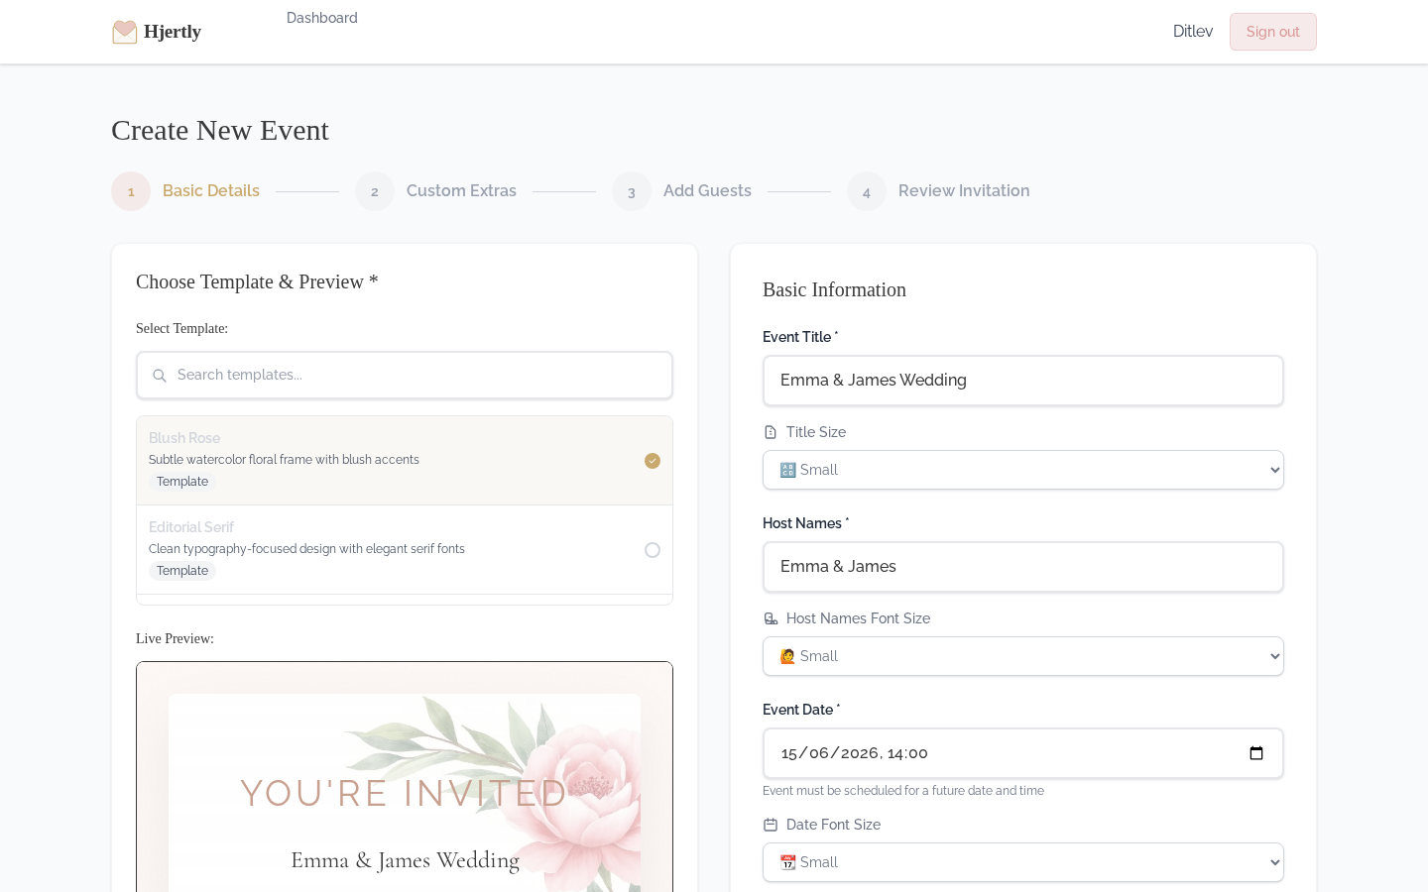Click the magnifier icon in template search
This screenshot has height=892, width=1428.
[160, 376]
